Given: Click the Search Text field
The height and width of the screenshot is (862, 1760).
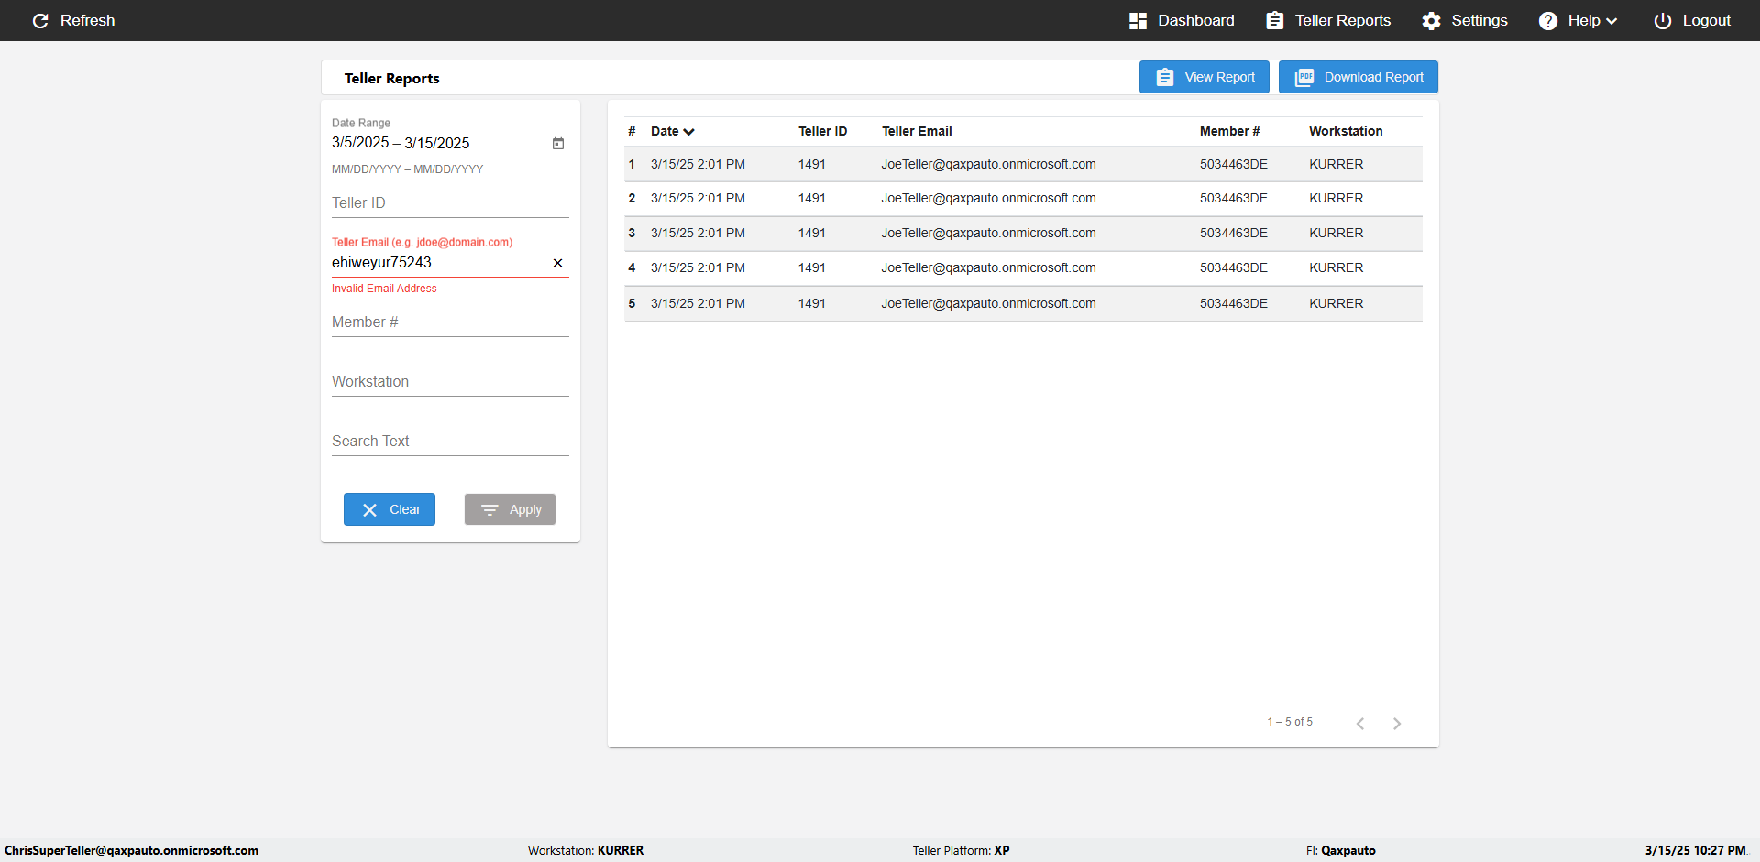Looking at the screenshot, I should point(450,441).
